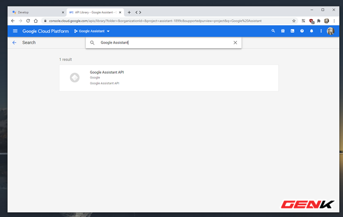Click the extension icon next to bookmark star
The width and height of the screenshot is (343, 217).
[303, 21]
